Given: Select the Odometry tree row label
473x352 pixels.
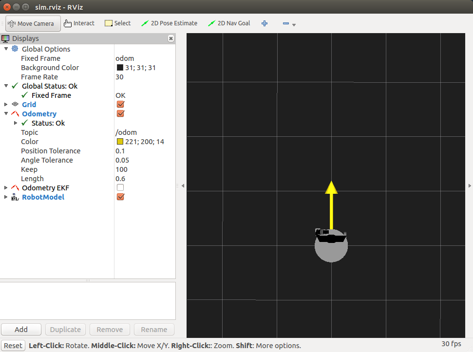Looking at the screenshot, I should [x=39, y=114].
